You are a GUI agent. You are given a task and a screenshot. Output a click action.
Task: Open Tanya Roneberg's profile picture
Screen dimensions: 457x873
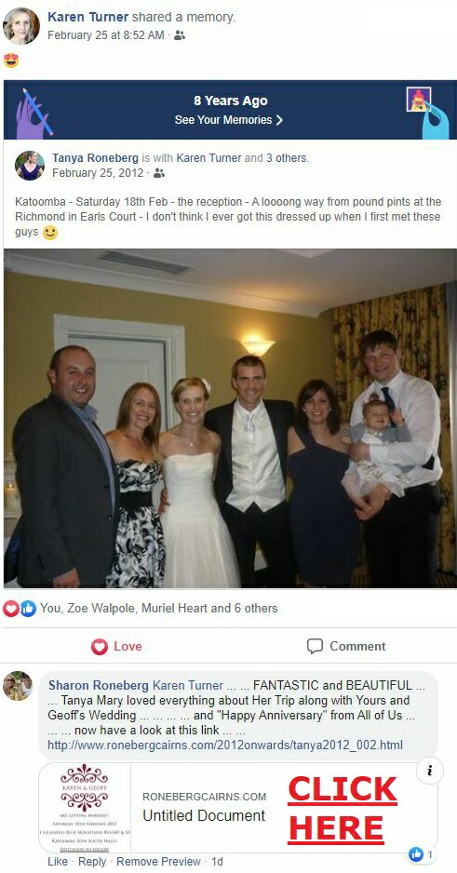point(30,166)
